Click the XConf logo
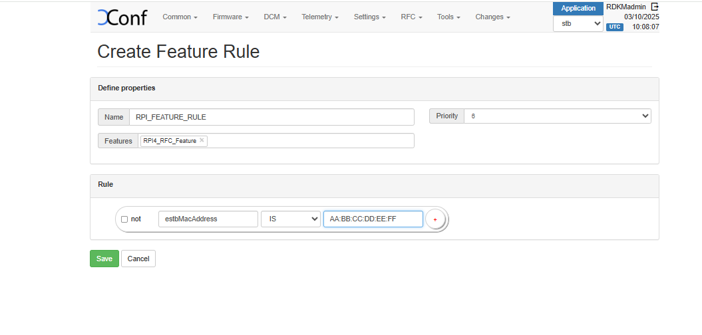This screenshot has width=702, height=335. [x=122, y=17]
